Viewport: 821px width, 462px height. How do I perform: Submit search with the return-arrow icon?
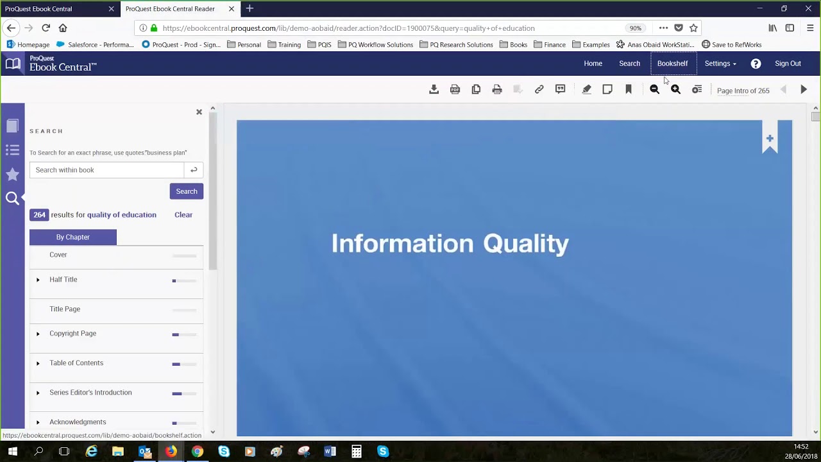[x=194, y=170]
